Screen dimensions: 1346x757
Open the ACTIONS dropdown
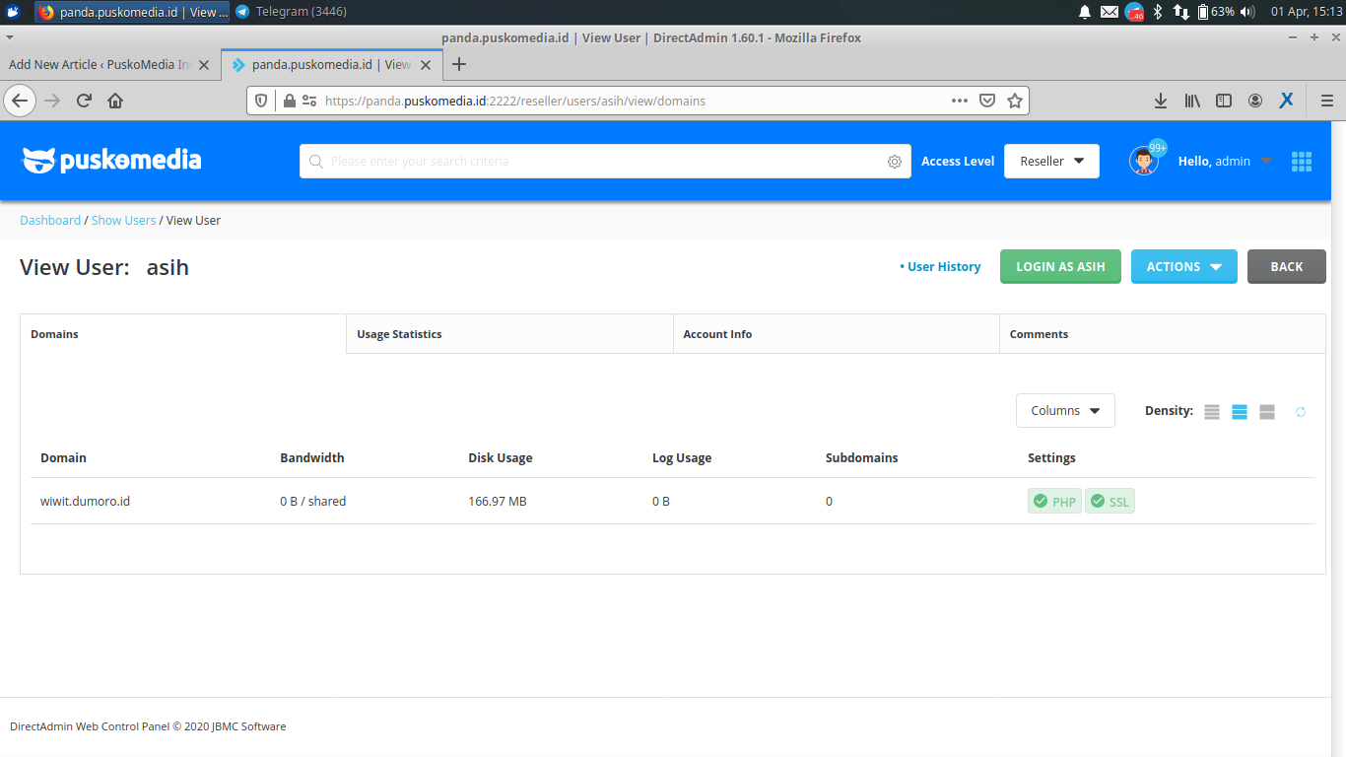pos(1183,266)
